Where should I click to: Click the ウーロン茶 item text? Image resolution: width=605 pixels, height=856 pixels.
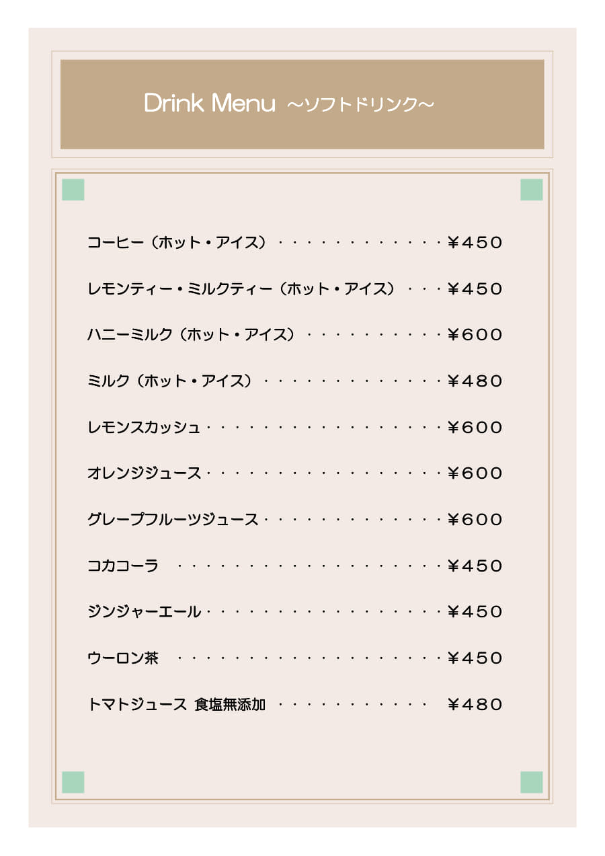(123, 658)
